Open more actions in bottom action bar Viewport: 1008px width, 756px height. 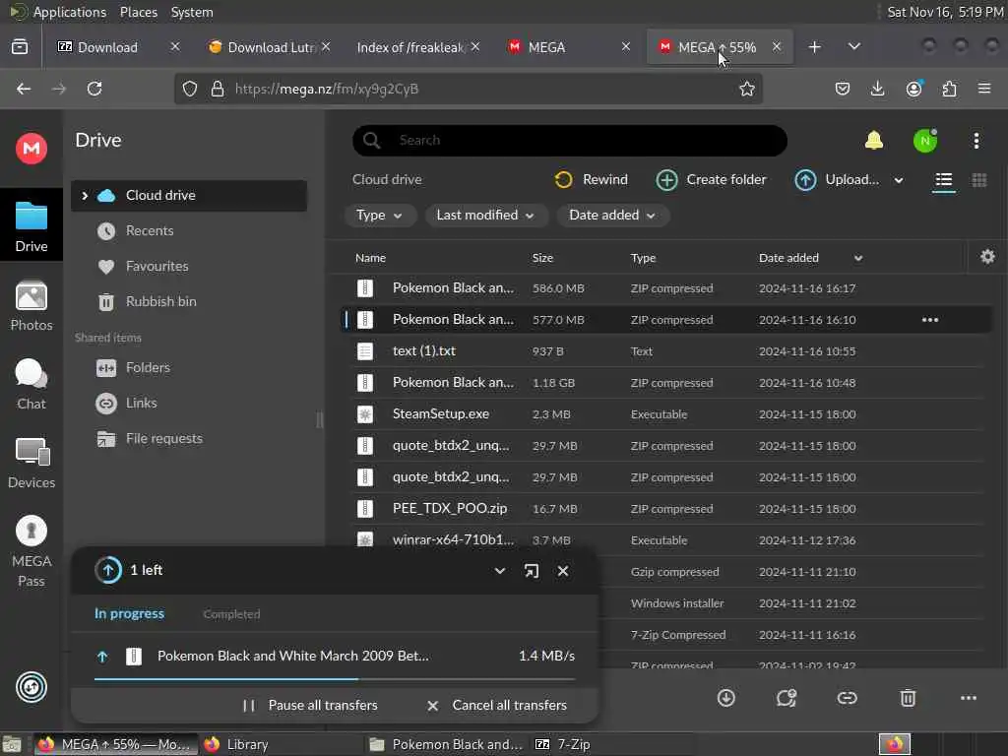click(969, 698)
